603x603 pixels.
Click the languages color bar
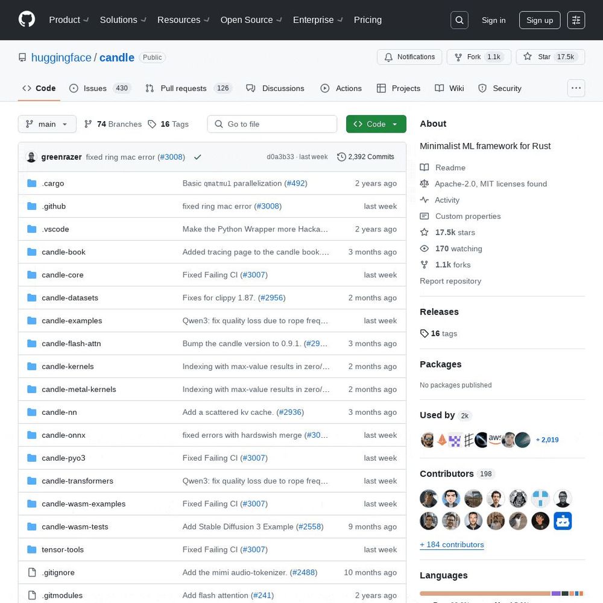tap(502, 593)
